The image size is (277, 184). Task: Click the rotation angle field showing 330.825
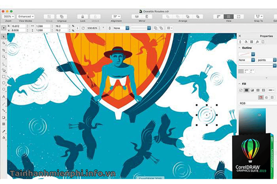(x=92, y=28)
